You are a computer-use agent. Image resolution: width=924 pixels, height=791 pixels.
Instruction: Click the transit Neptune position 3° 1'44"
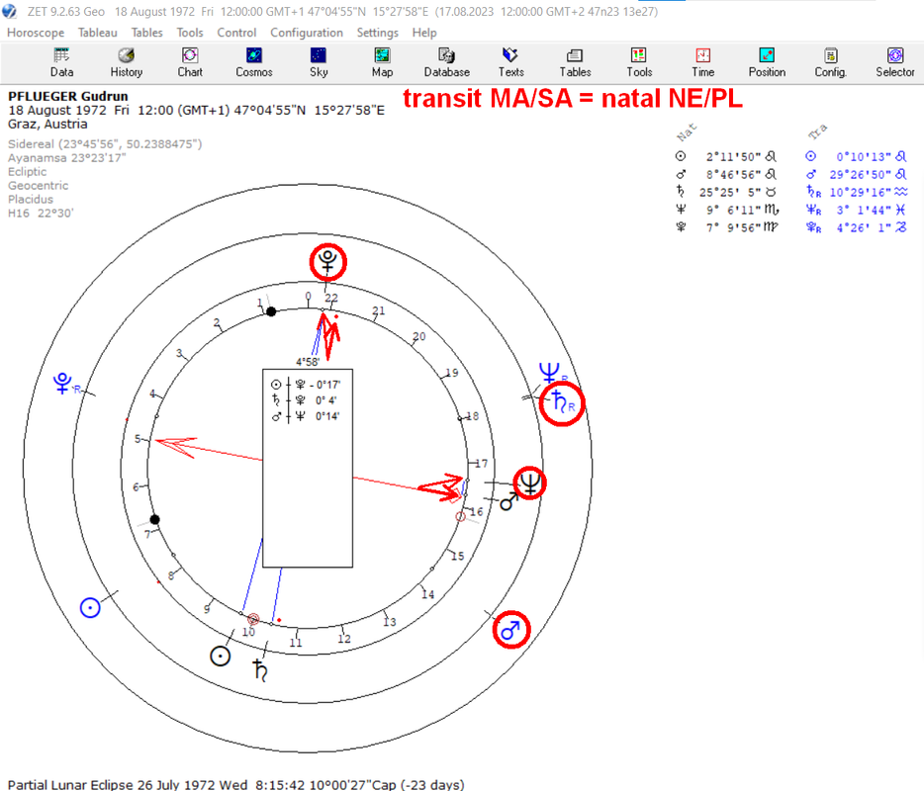click(x=864, y=210)
